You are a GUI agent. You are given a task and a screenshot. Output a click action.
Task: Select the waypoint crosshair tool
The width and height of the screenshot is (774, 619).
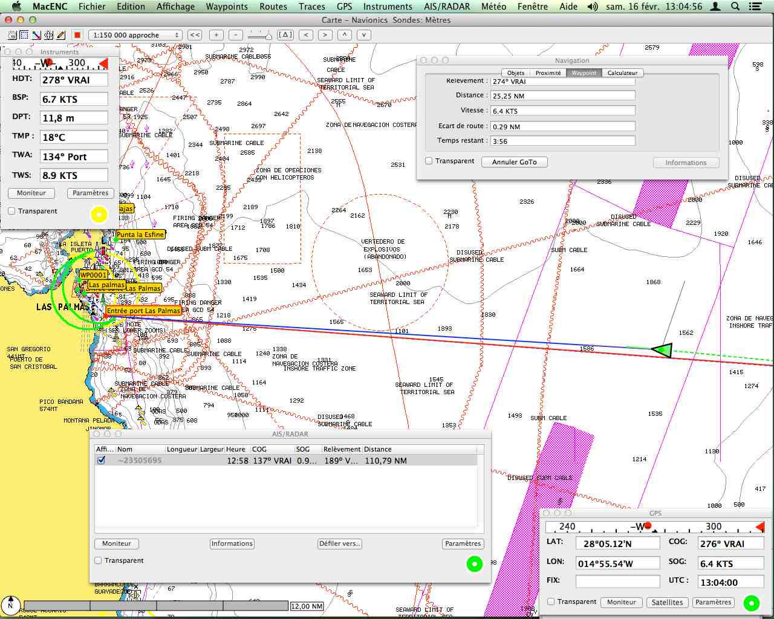(48, 35)
